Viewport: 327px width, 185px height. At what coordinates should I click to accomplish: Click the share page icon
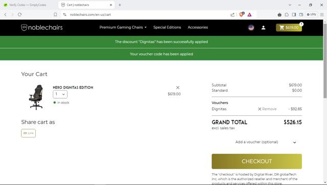coord(232,15)
